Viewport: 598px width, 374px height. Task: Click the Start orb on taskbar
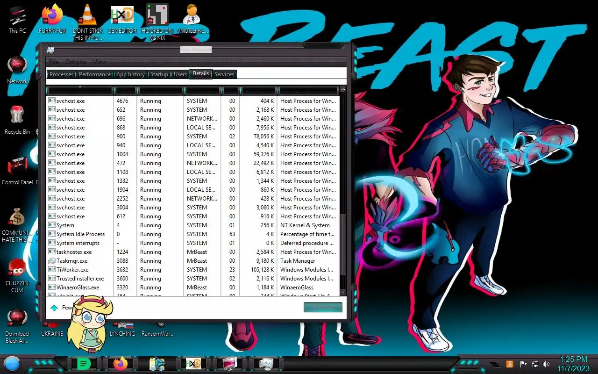(12, 363)
